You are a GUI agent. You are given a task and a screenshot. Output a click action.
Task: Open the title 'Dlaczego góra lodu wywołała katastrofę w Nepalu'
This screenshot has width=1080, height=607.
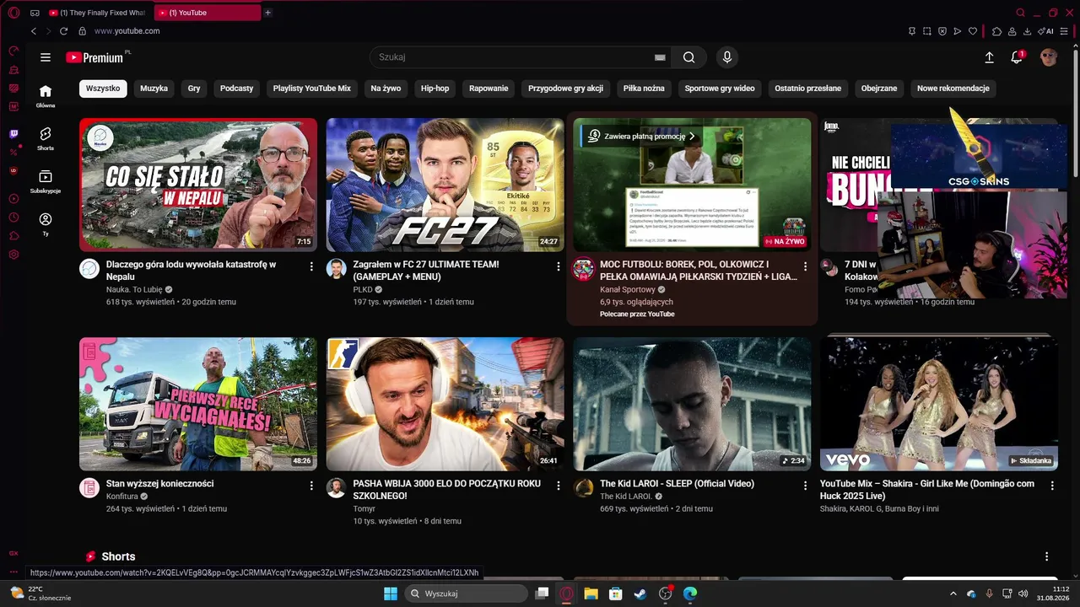191,270
